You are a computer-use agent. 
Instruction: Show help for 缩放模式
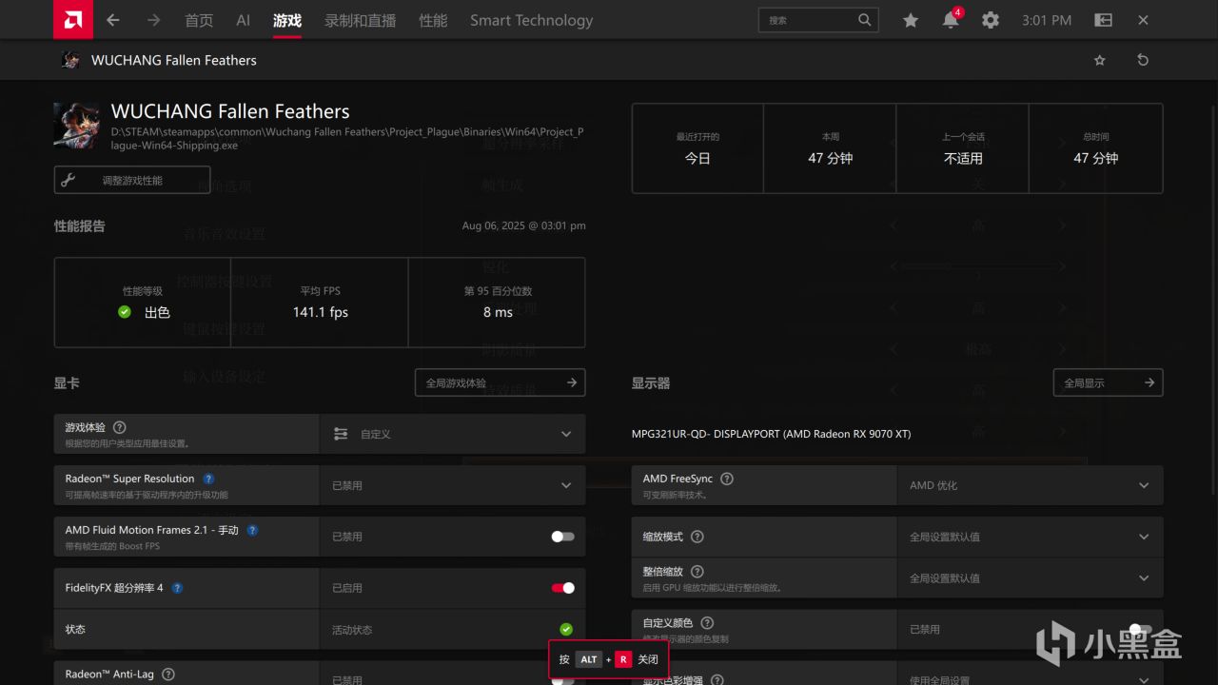pos(697,537)
